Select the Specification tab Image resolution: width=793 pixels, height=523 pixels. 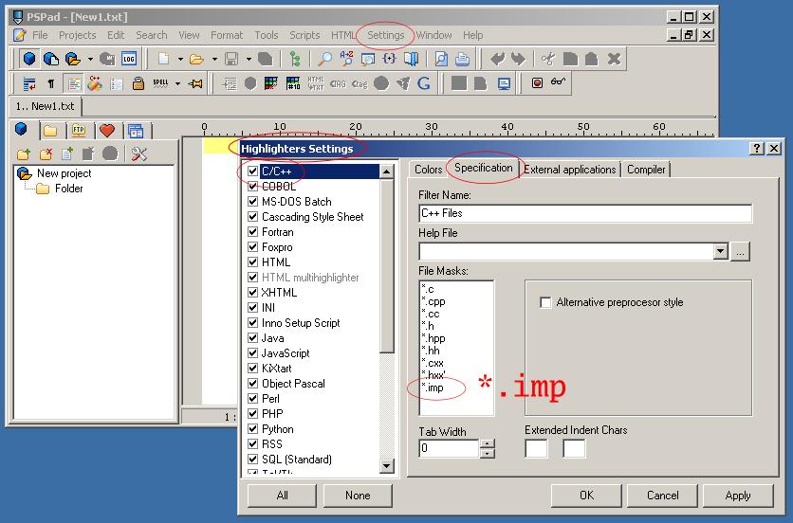pos(483,168)
